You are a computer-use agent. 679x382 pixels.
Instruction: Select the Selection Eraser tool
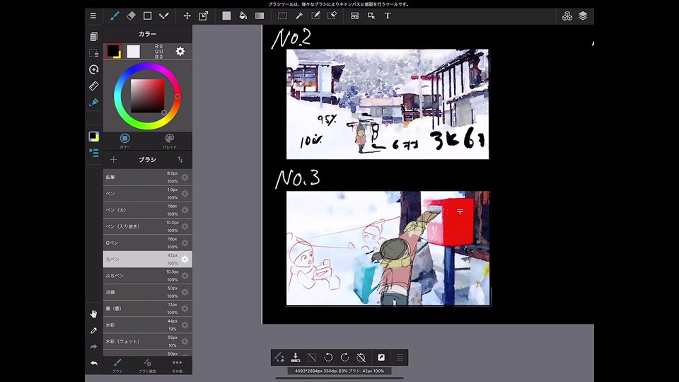pyautogui.click(x=332, y=16)
